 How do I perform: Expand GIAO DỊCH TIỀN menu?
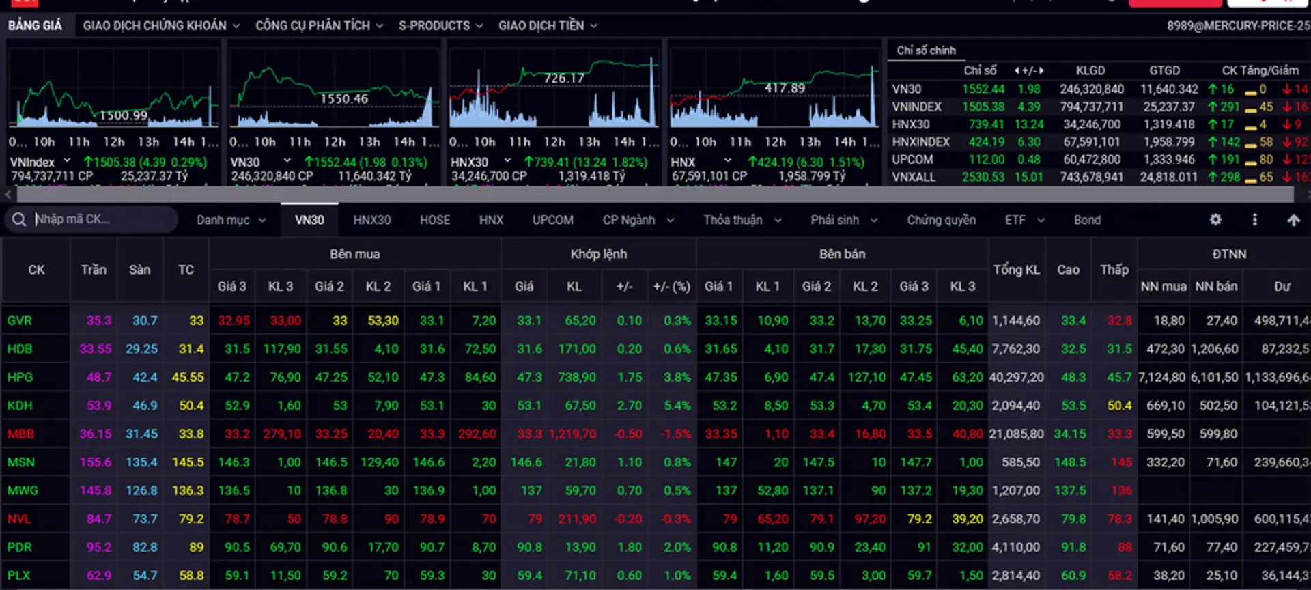coord(548,25)
